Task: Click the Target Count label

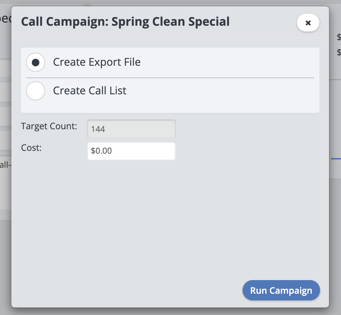Action: tap(49, 126)
